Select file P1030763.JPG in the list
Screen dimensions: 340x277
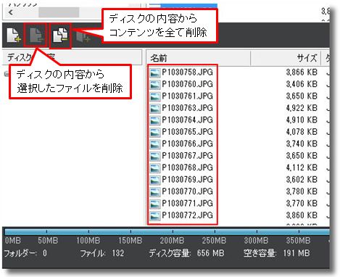pos(187,108)
